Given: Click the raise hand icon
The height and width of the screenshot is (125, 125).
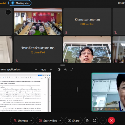Looking at the screenshot, I should pyautogui.click(x=87, y=120).
